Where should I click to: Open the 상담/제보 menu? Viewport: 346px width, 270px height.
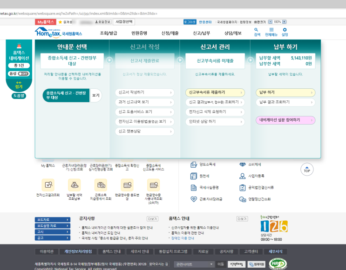pos(233,33)
